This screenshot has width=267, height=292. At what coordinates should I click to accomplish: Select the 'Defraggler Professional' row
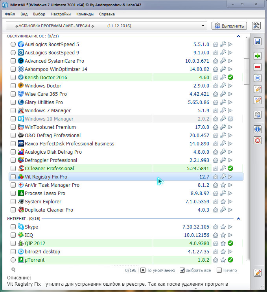126,160
